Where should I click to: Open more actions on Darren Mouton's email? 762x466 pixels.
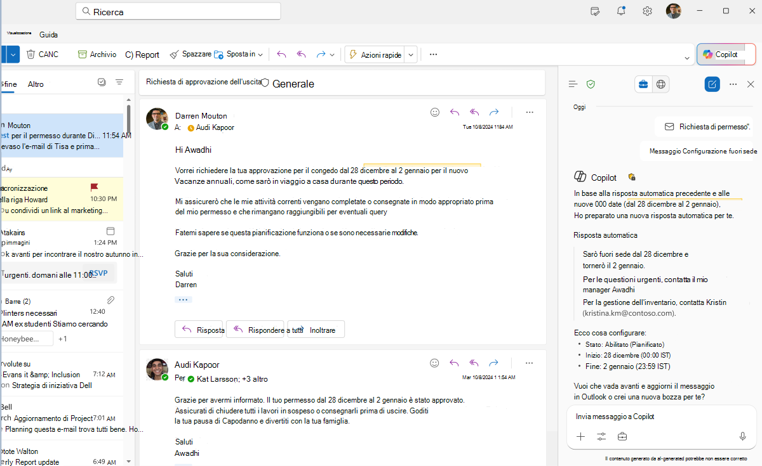[530, 112]
